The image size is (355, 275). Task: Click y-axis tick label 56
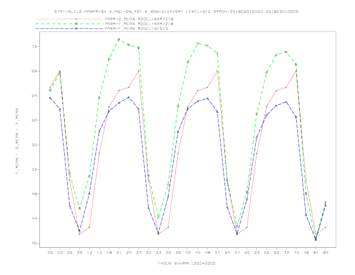[x=35, y=145]
